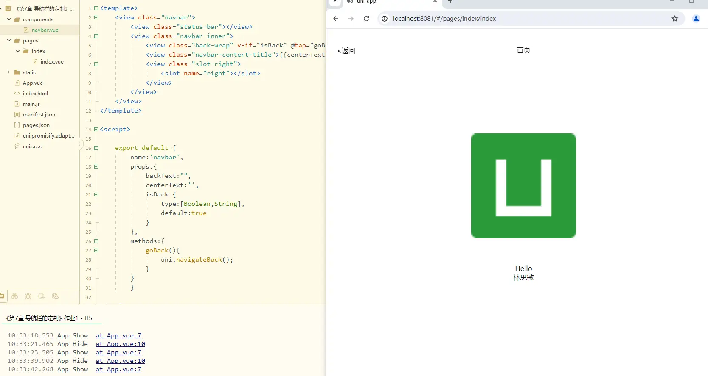This screenshot has width=708, height=376.
Task: Click the green uni-app logo image
Action: [523, 185]
